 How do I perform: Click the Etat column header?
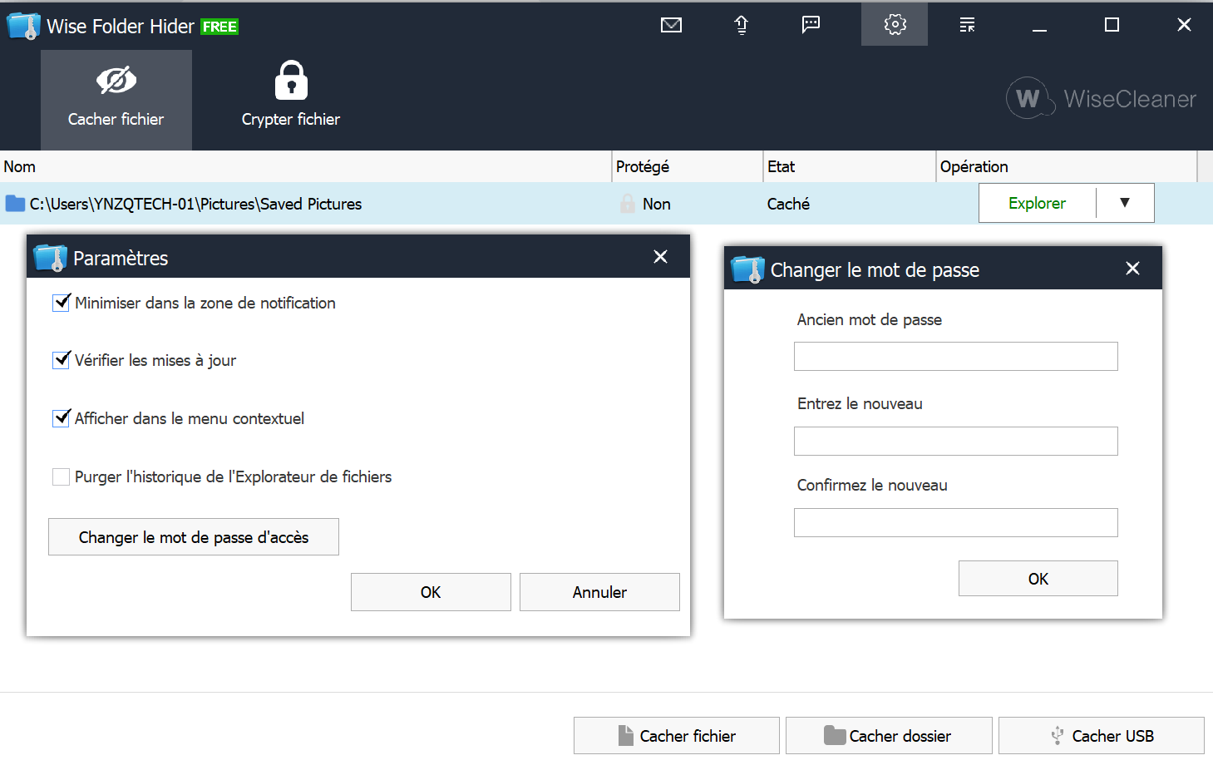pyautogui.click(x=850, y=166)
